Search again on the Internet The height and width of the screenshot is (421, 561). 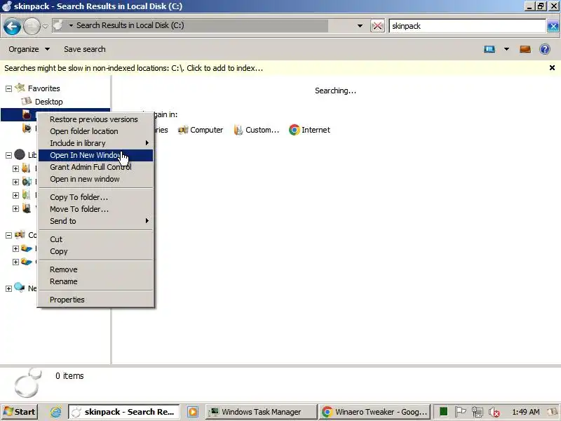(x=316, y=130)
